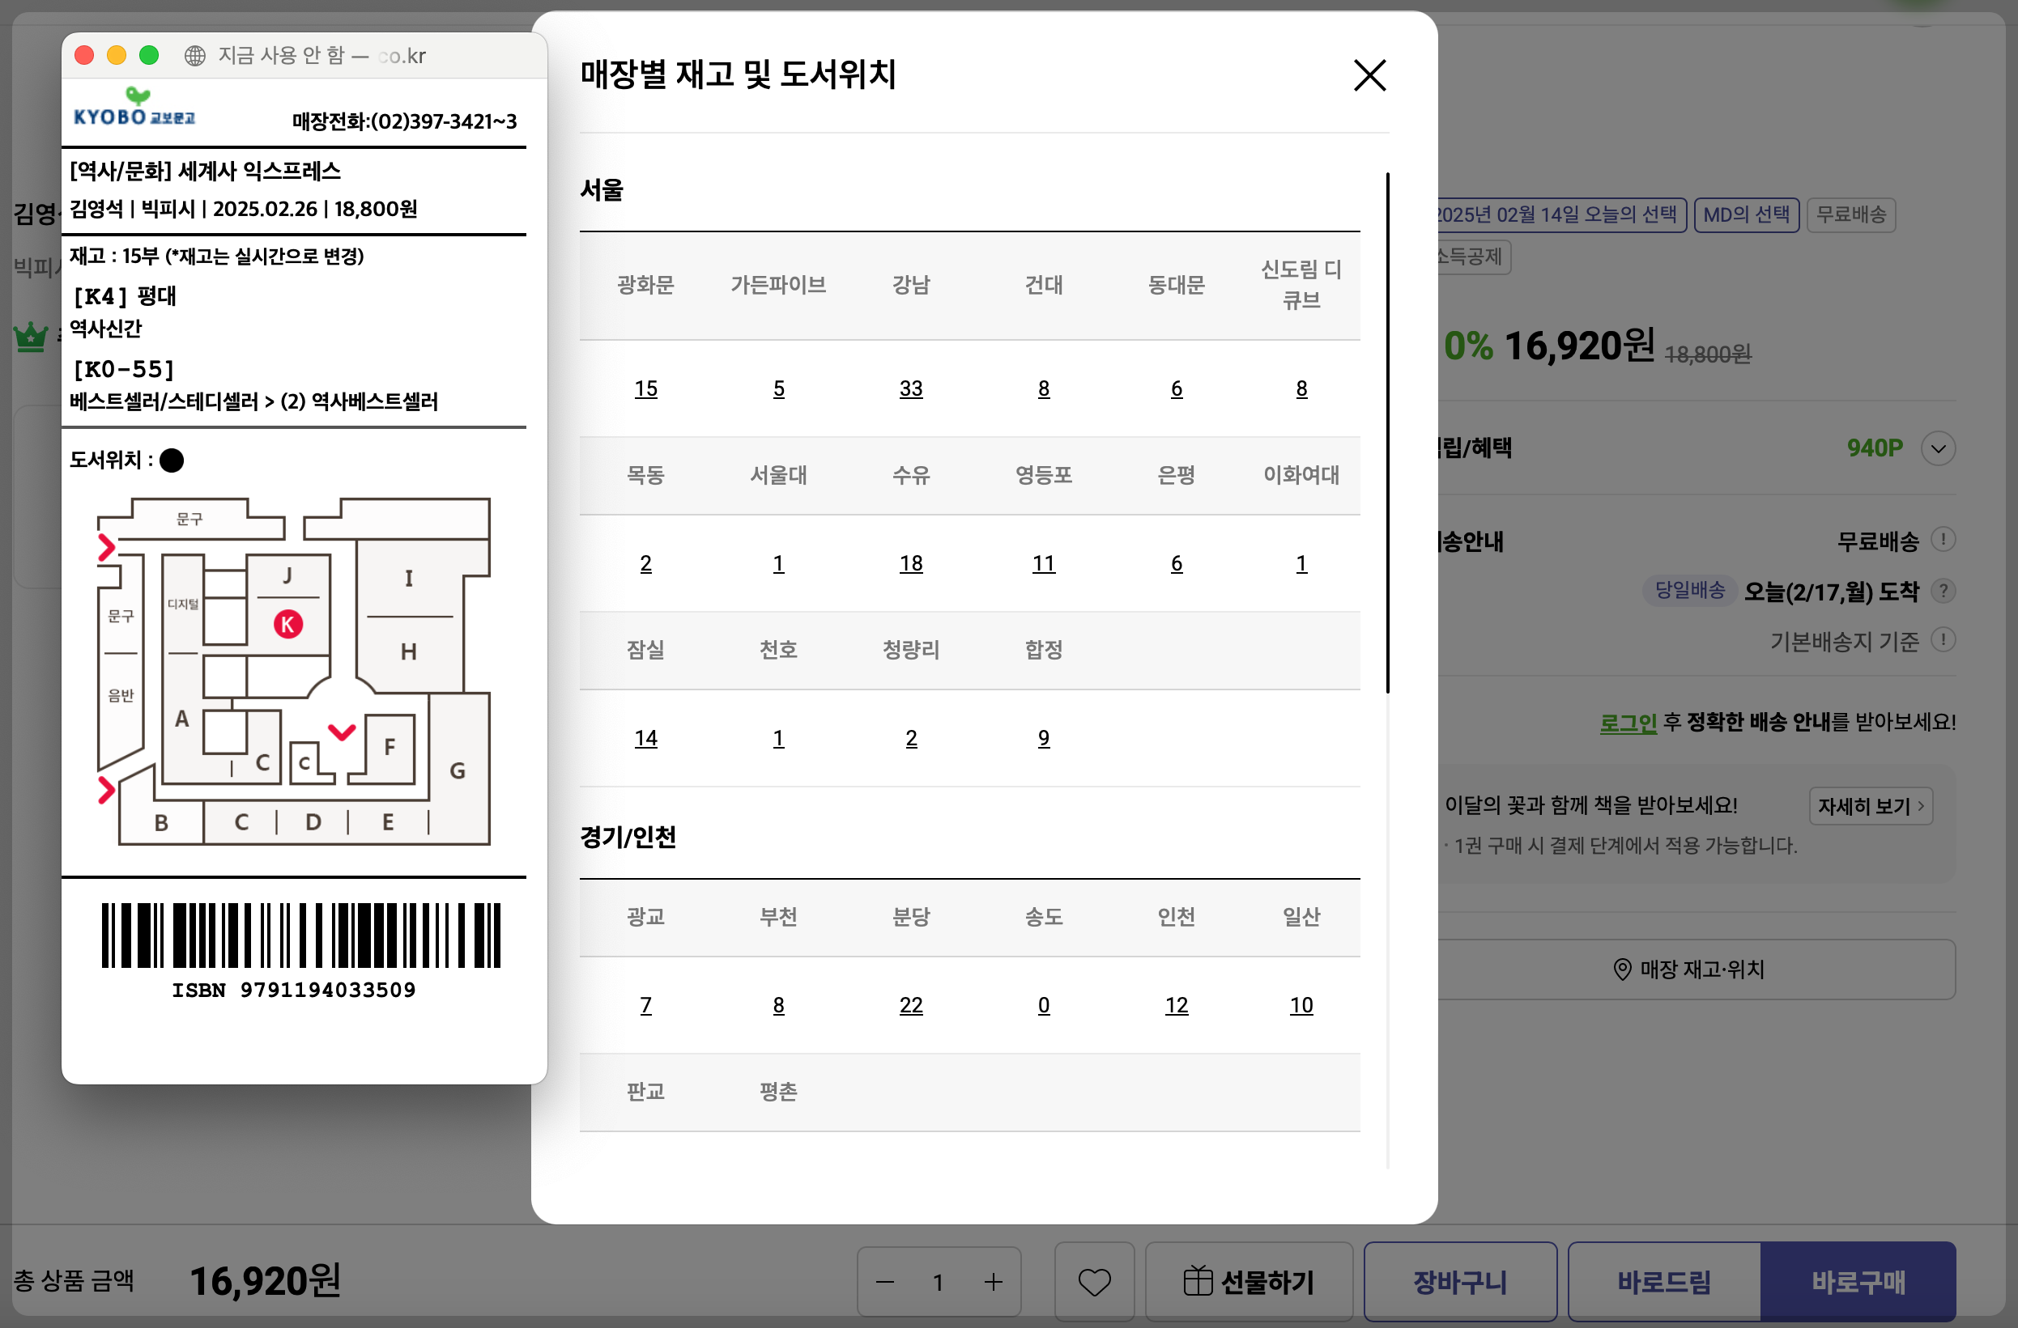Expand the 940P benefits chevron
Viewport: 2018px width, 1328px height.
click(1939, 448)
